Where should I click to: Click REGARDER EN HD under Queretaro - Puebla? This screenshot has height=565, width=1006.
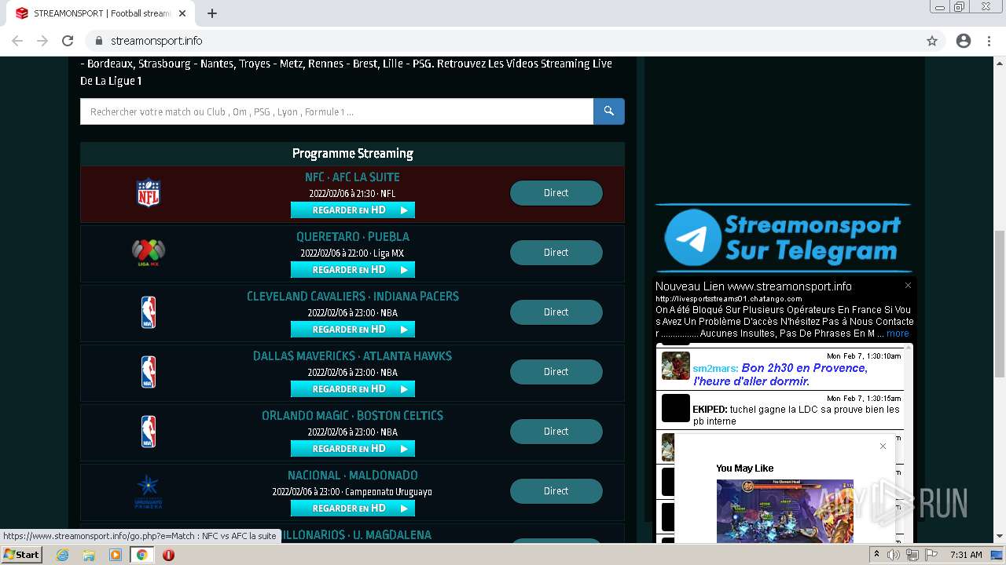tap(353, 270)
